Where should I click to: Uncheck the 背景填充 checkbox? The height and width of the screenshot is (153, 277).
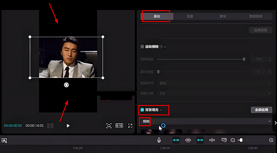[x=142, y=110]
